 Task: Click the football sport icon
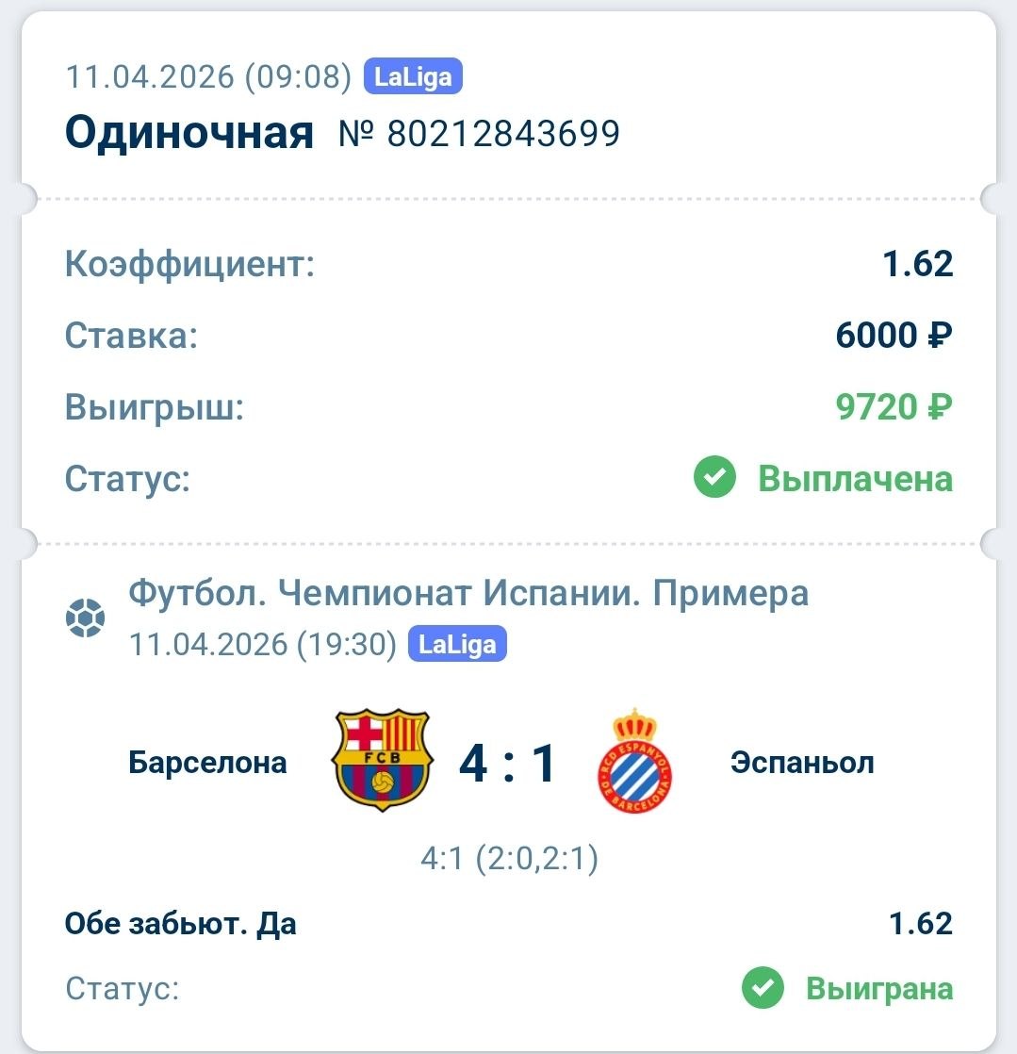tap(86, 619)
